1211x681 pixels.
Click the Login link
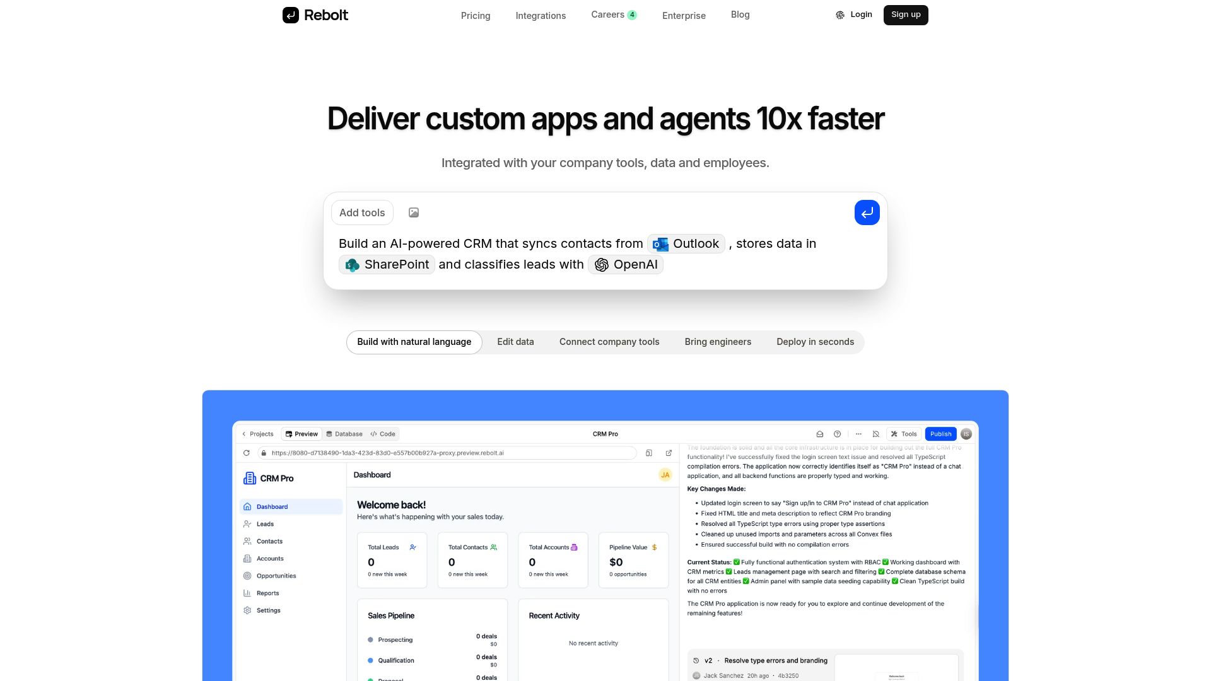pyautogui.click(x=861, y=15)
